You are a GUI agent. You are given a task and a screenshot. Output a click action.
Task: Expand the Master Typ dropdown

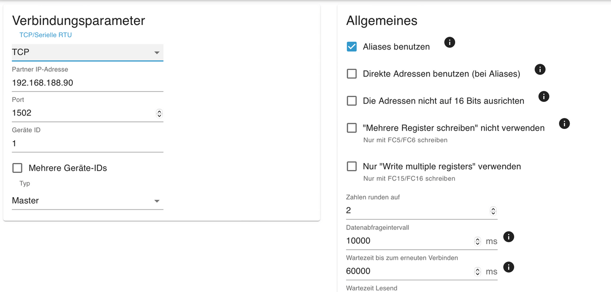point(88,201)
